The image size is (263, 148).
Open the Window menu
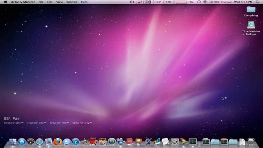[x=72, y=2]
